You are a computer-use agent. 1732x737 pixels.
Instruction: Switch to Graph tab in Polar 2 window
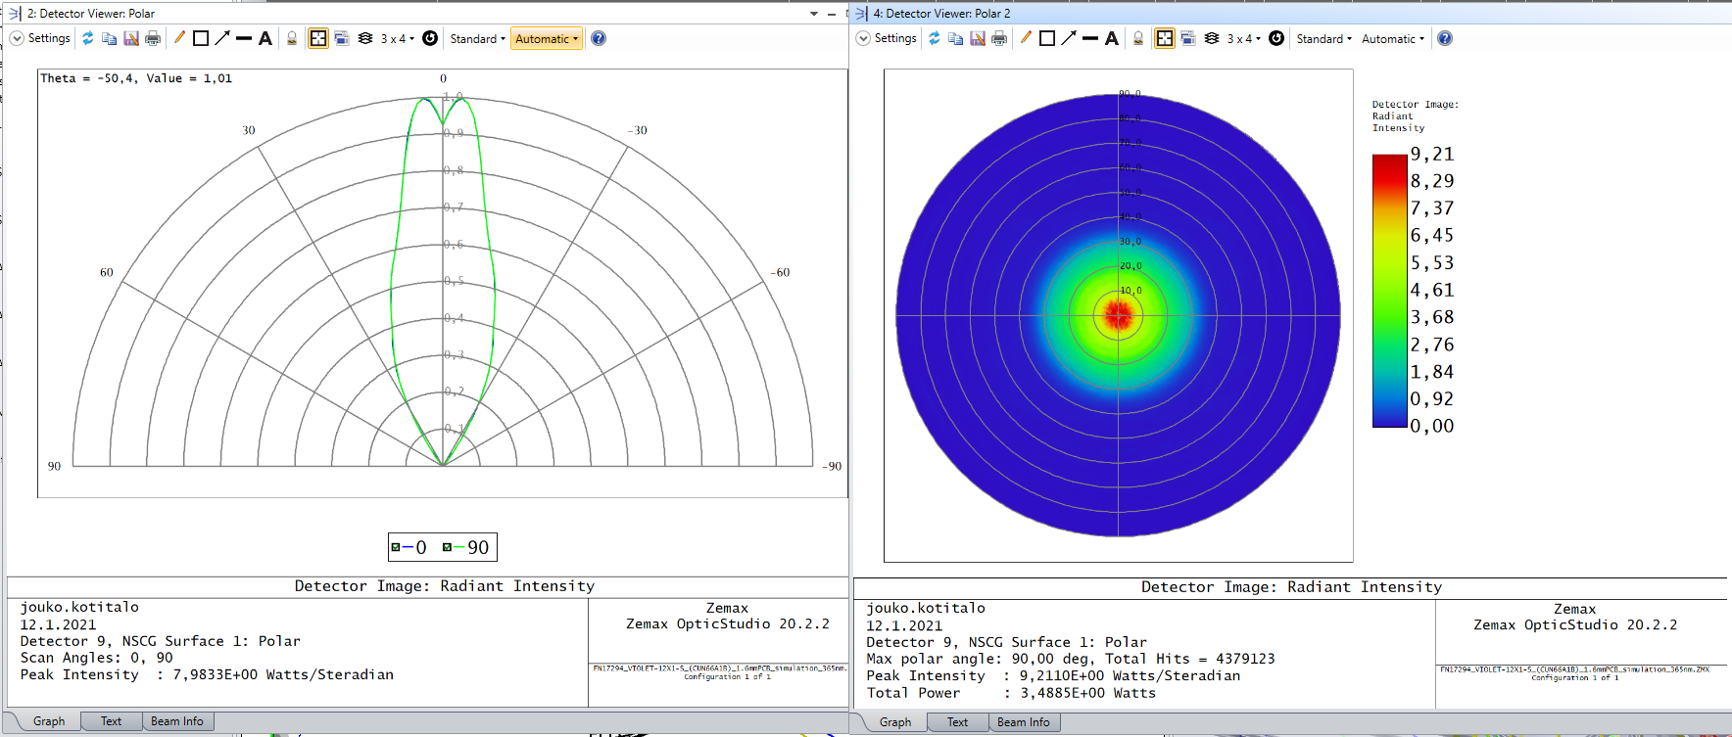tap(895, 722)
